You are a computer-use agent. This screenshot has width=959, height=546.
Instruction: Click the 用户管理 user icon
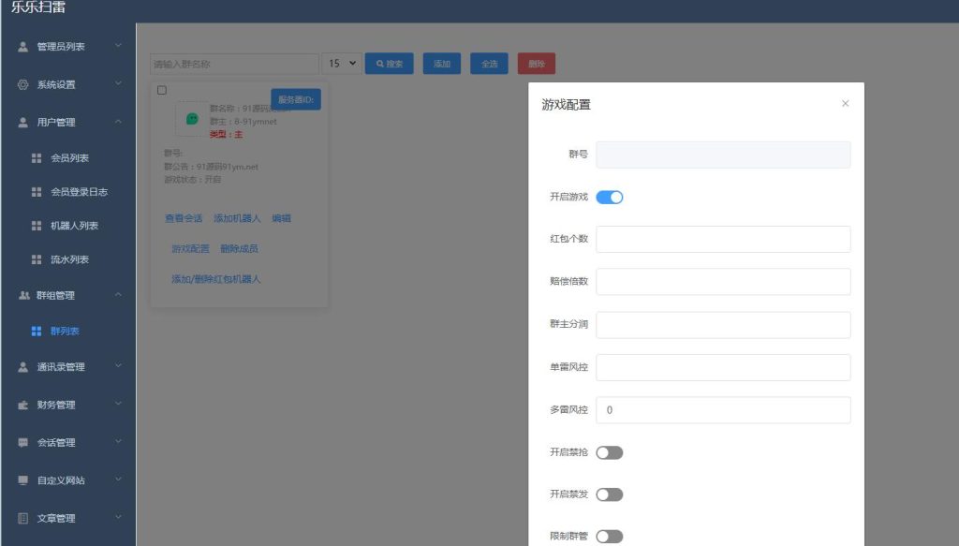pyautogui.click(x=21, y=121)
